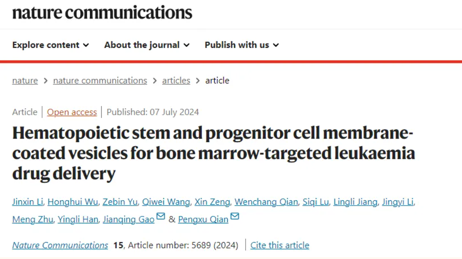Expand the Explore content menu

tap(50, 45)
